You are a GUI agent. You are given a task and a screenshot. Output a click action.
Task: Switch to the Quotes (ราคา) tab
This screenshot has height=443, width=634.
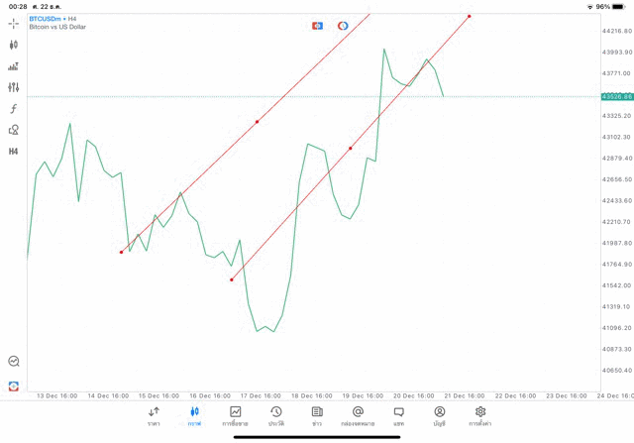point(154,415)
